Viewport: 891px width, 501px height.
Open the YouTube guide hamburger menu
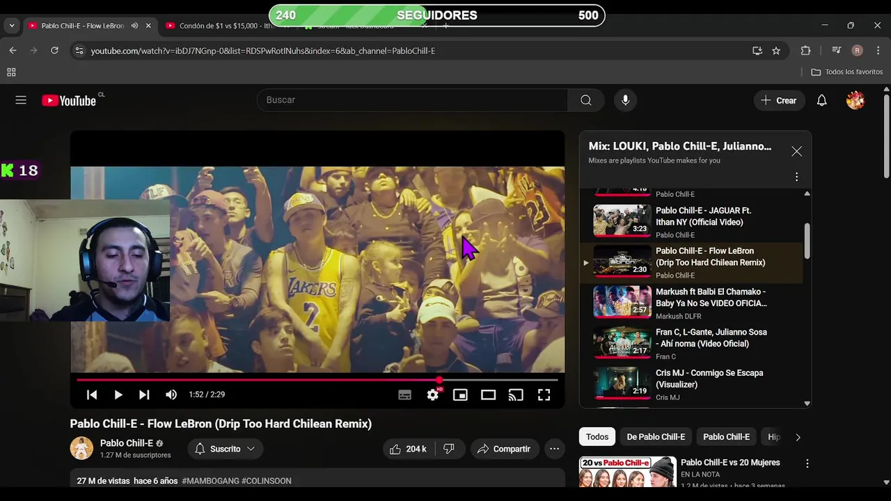coord(21,100)
